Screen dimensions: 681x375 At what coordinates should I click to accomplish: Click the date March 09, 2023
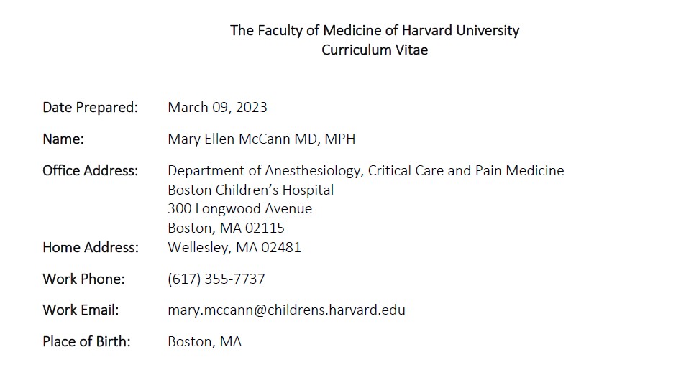coord(217,108)
